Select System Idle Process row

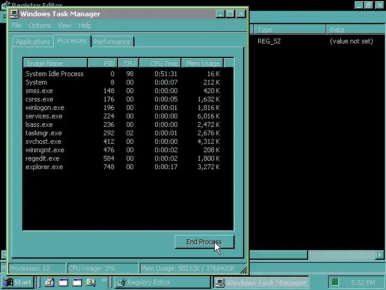tap(128, 74)
